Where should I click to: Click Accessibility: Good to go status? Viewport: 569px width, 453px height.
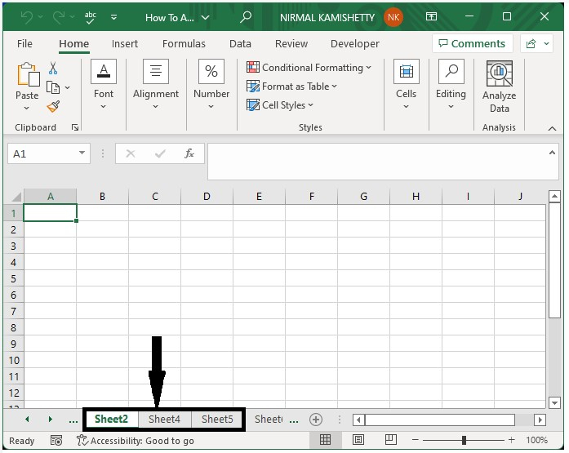coord(136,441)
